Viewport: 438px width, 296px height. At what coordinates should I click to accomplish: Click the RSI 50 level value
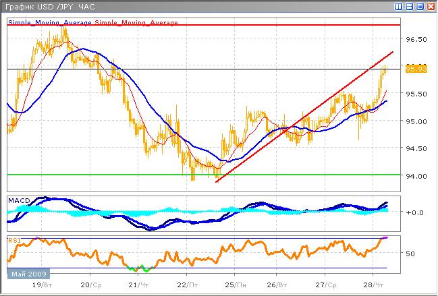point(410,254)
